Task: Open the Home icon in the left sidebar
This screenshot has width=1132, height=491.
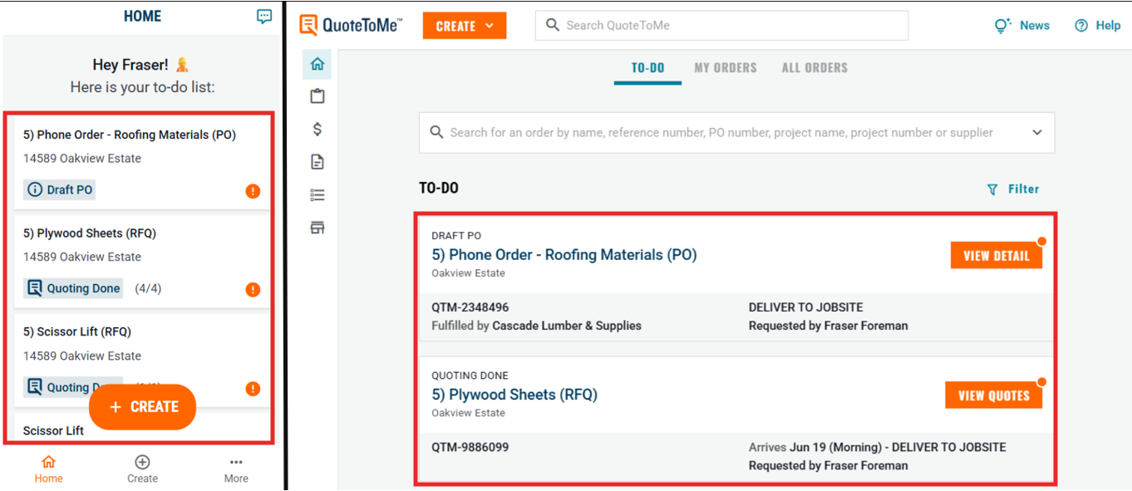Action: [317, 64]
